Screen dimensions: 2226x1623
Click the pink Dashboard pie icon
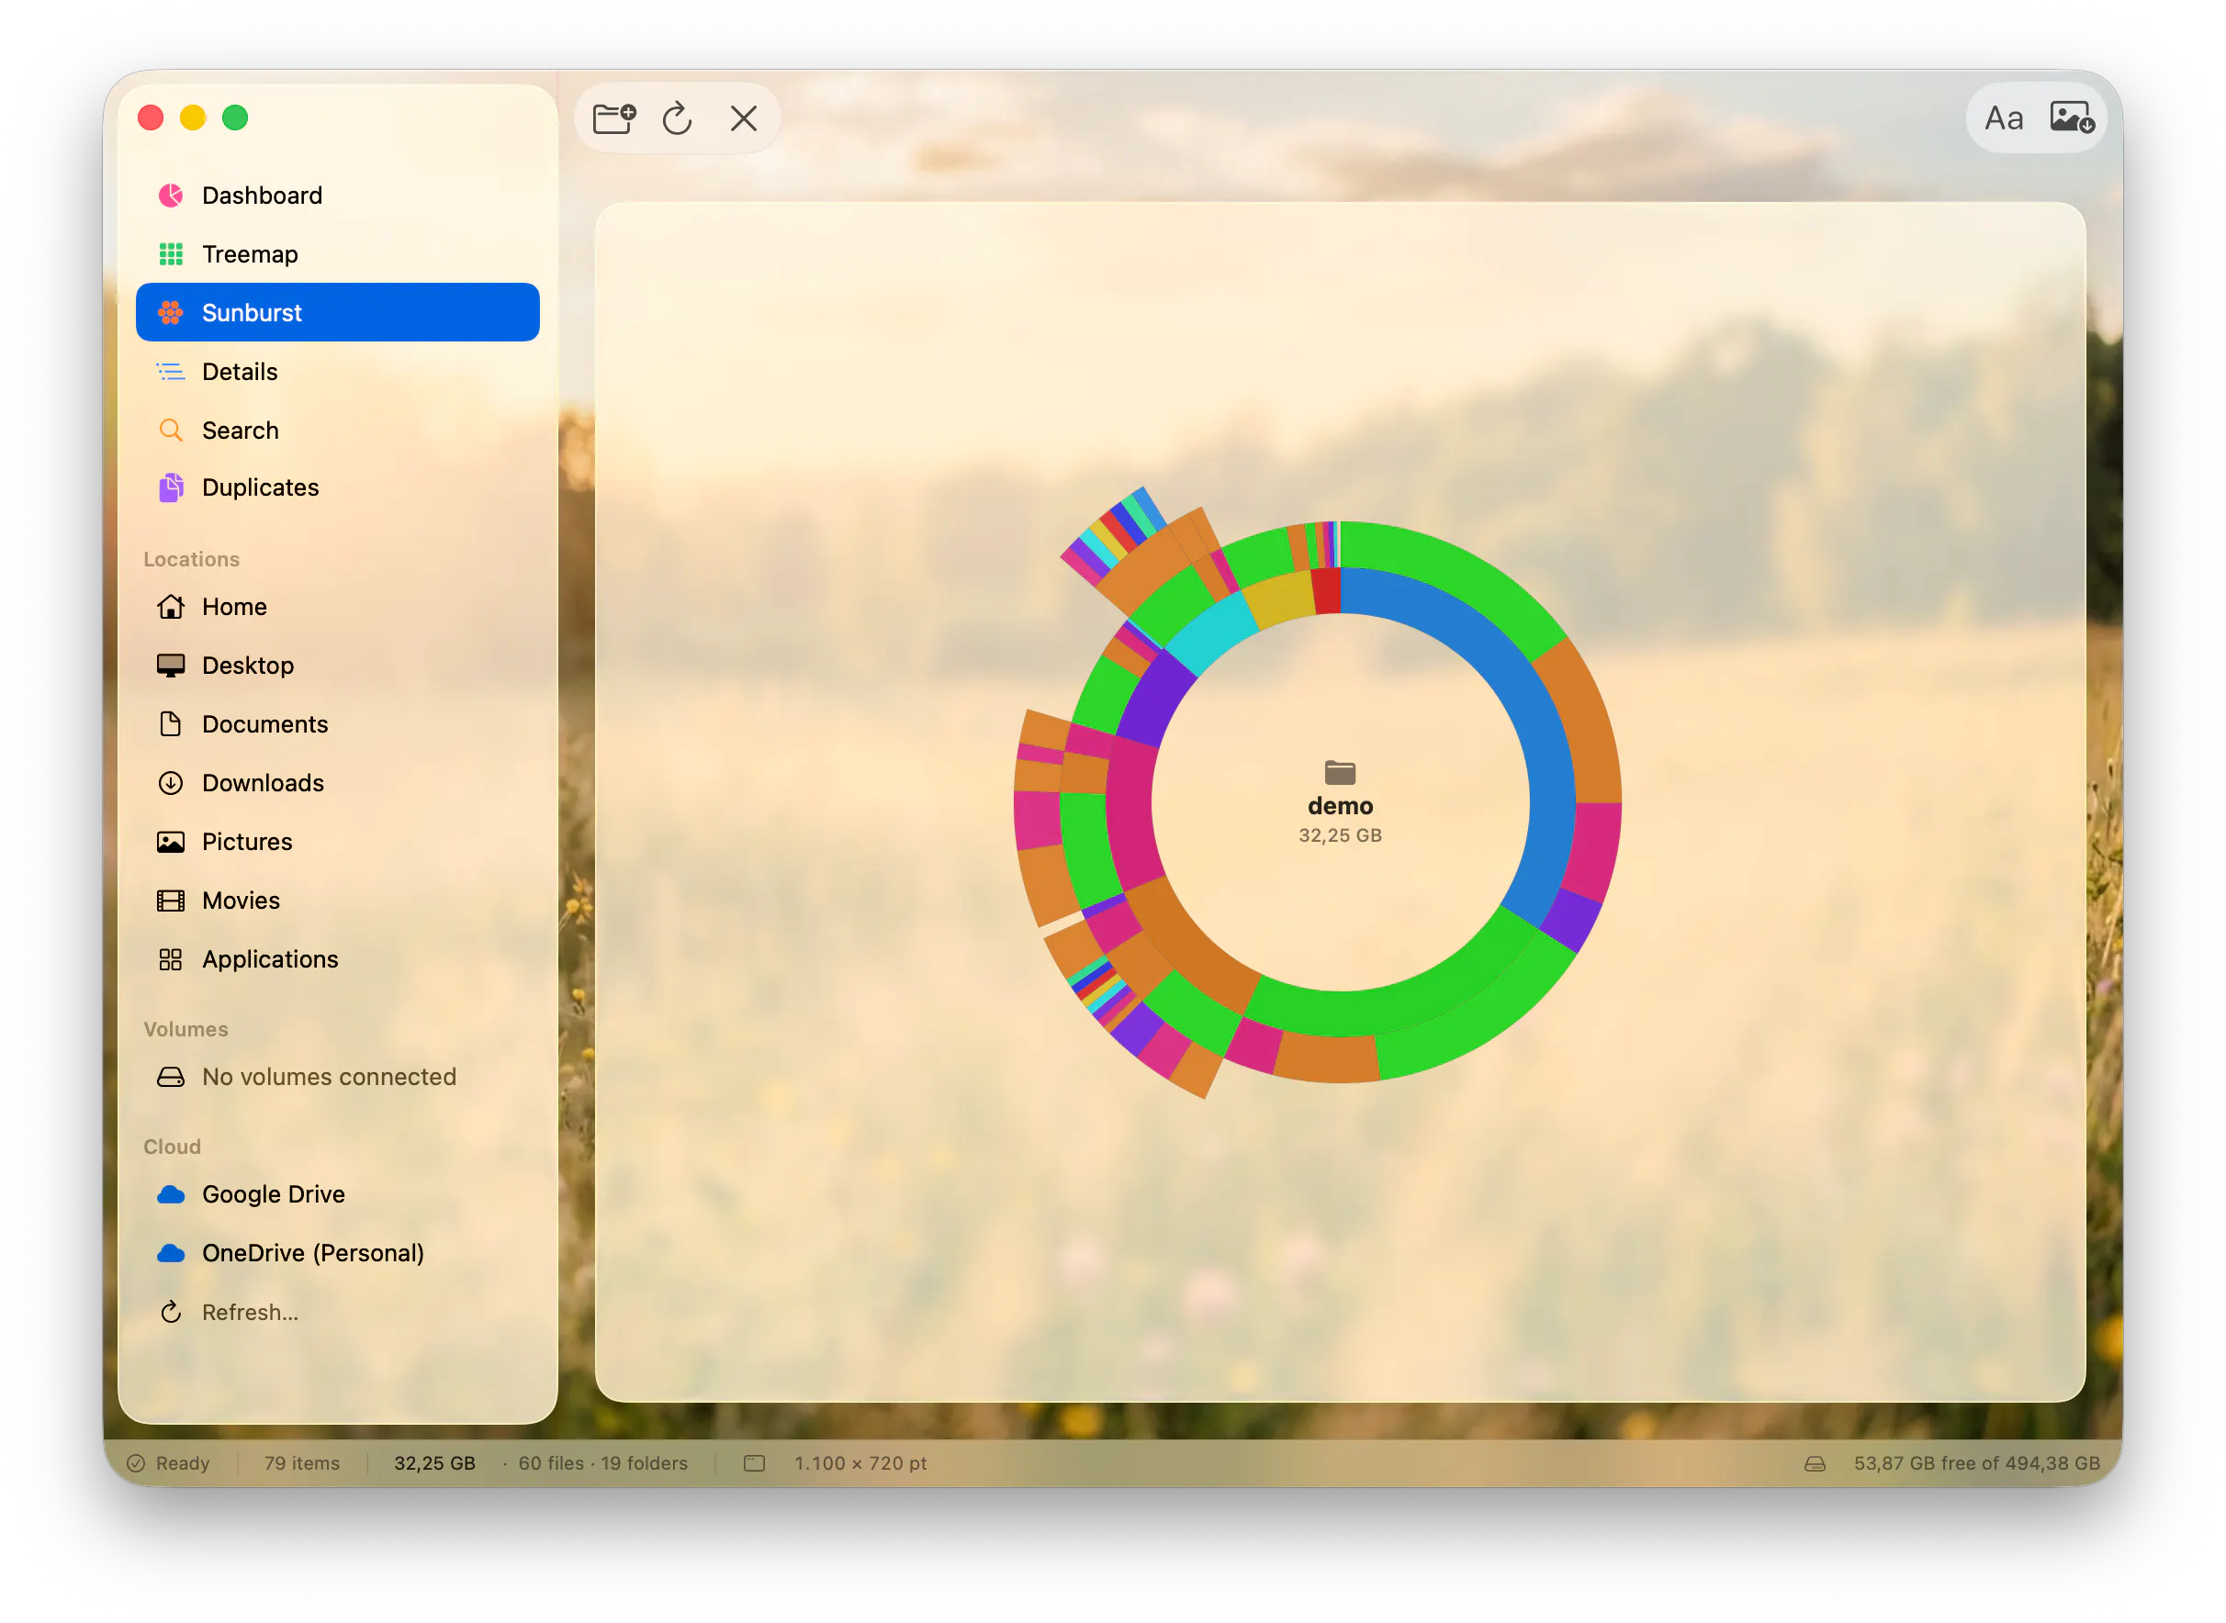[171, 196]
